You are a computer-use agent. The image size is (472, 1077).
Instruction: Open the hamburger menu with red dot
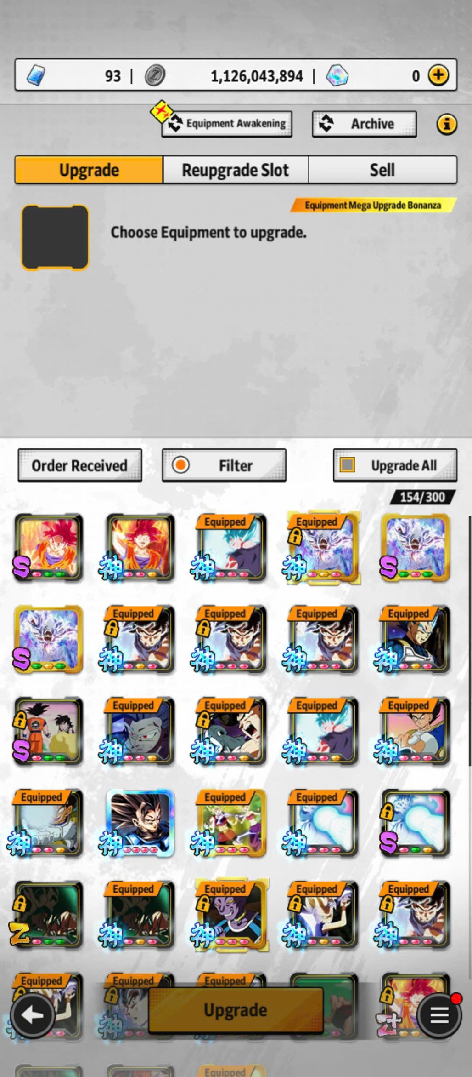(439, 1015)
